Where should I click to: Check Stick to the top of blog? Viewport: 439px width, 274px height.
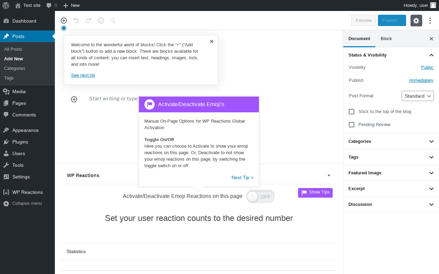pyautogui.click(x=352, y=112)
